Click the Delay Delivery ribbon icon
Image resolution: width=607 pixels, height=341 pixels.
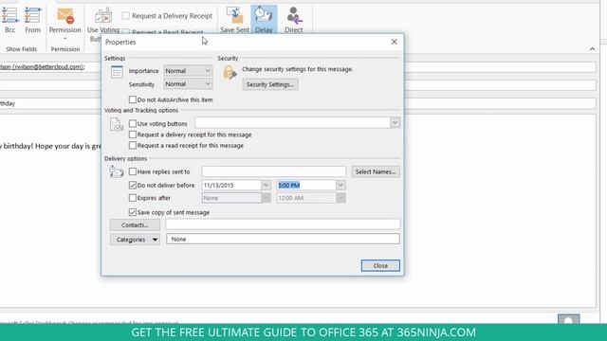tap(264, 15)
